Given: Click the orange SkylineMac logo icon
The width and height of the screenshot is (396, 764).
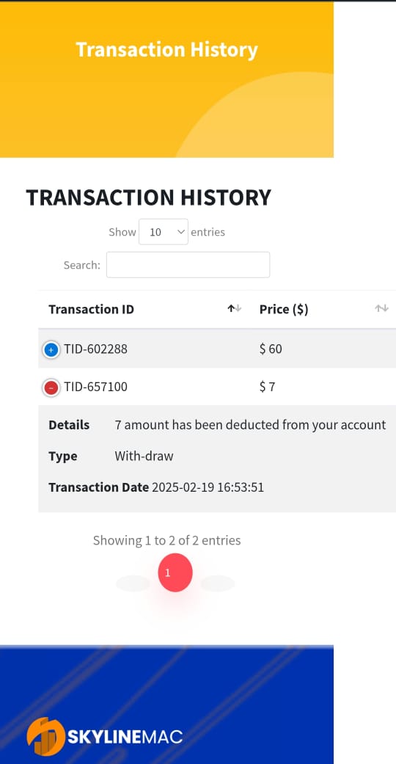Looking at the screenshot, I should point(45,736).
